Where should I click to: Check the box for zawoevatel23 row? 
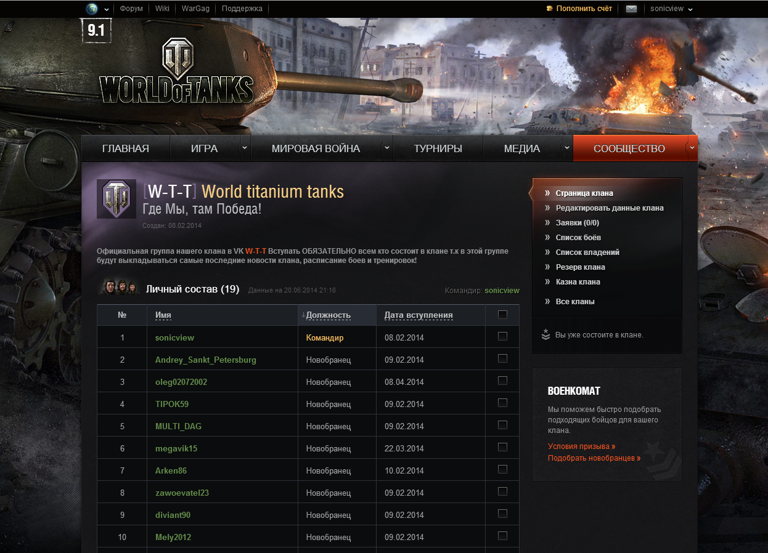coord(502,491)
